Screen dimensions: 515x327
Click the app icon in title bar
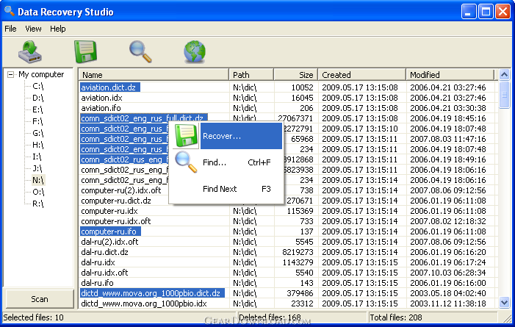[10, 11]
